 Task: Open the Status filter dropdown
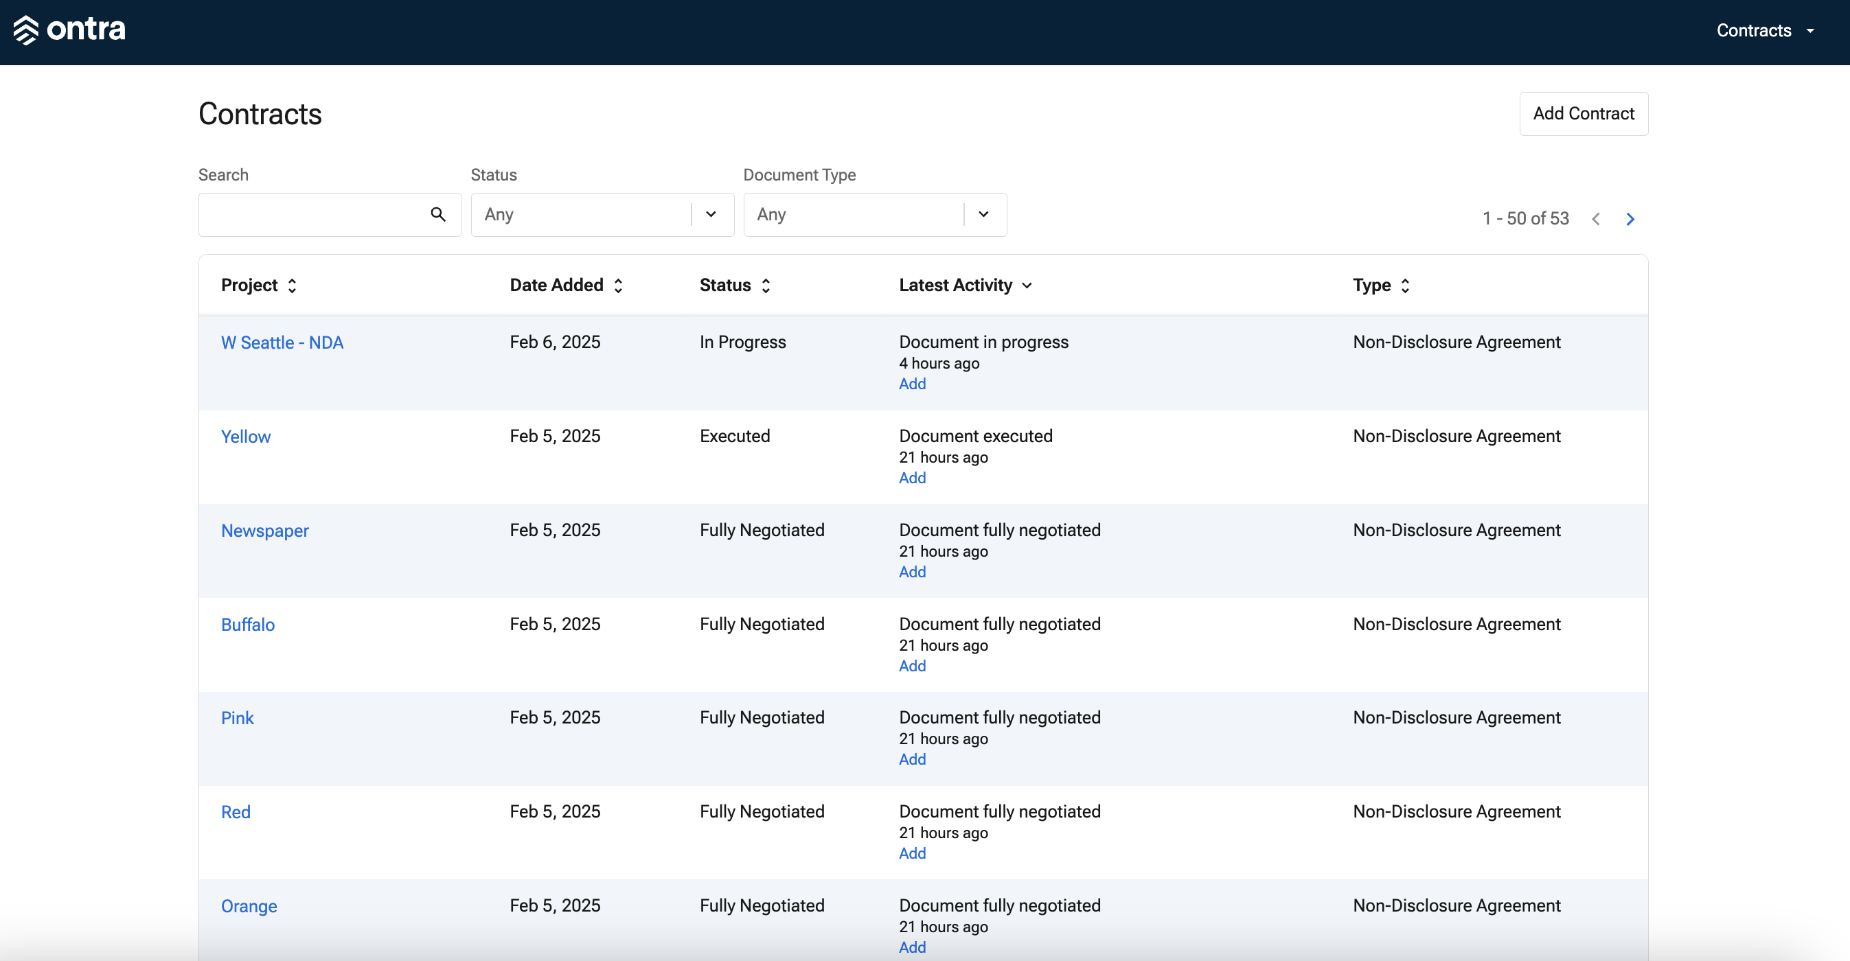click(x=602, y=215)
